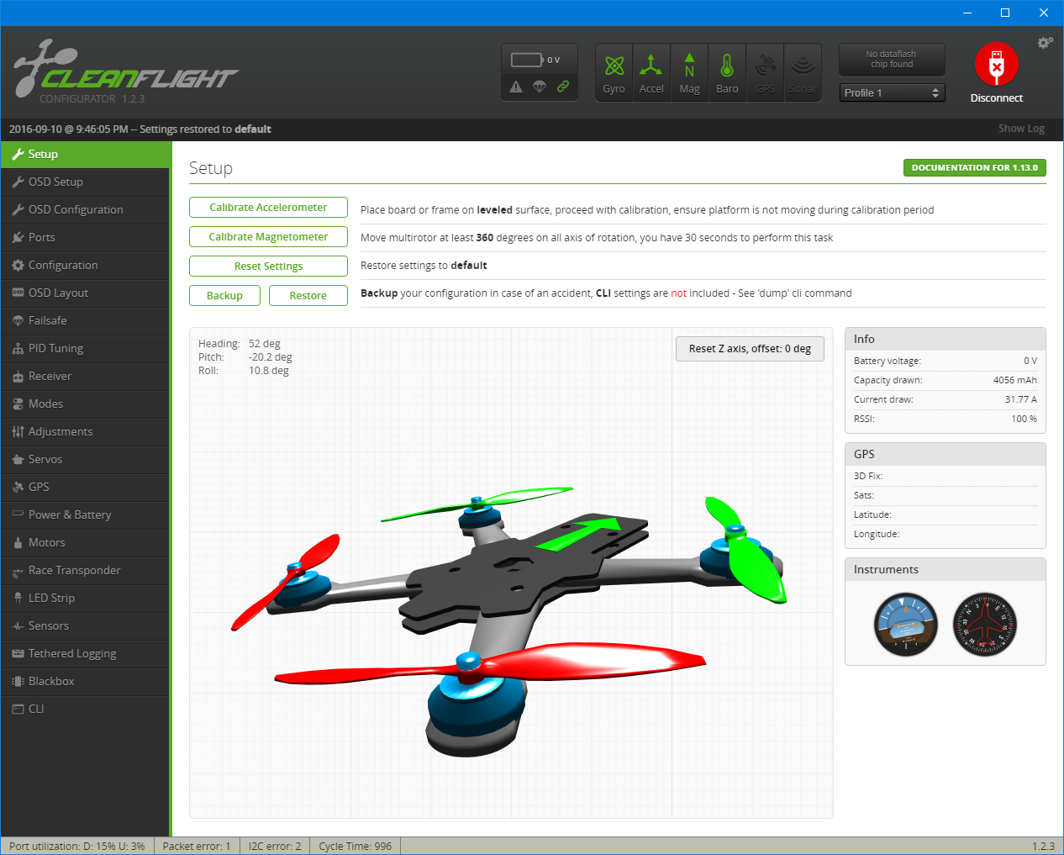
Task: Switch to the Sensors tab
Action: 85,626
